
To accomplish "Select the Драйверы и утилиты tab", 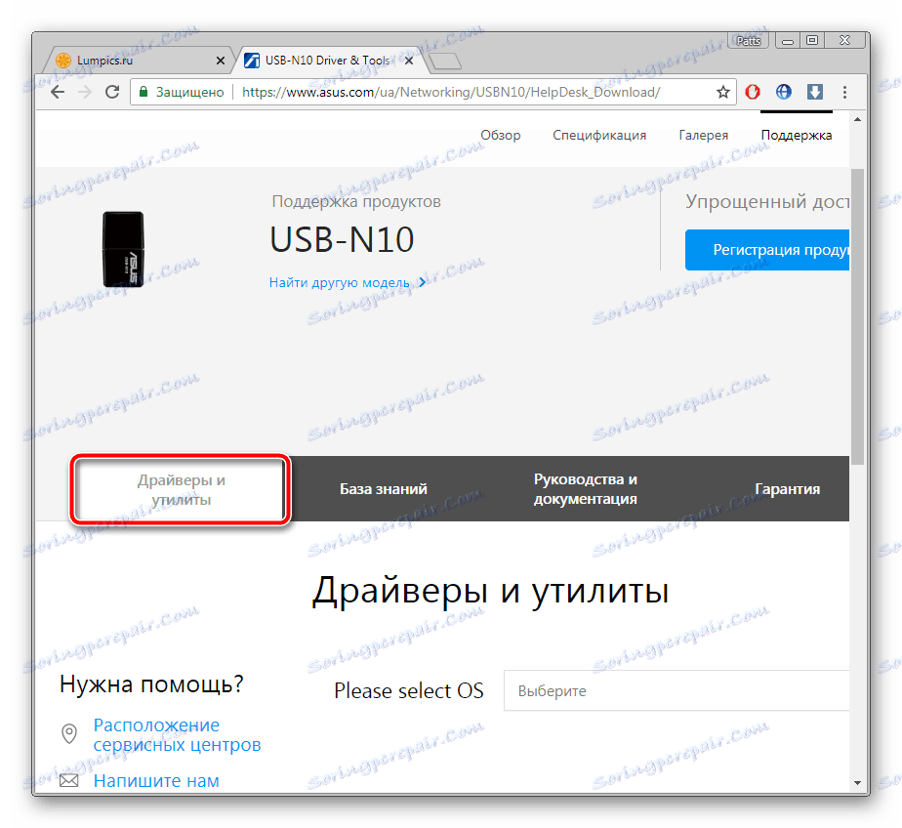I will (x=181, y=489).
